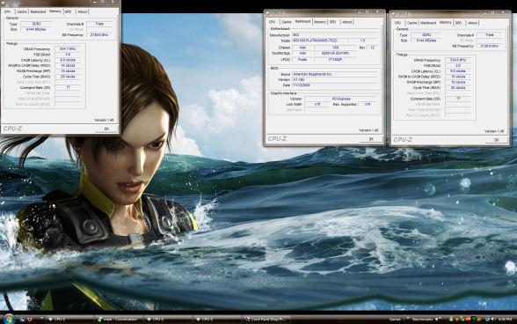Image resolution: width=517 pixels, height=324 pixels.
Task: Click the American Megatrends BIOS brand field
Action: pos(335,74)
